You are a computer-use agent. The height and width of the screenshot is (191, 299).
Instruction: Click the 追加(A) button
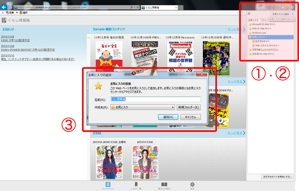(x=168, y=117)
